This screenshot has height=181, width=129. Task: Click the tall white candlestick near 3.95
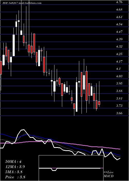tap(77, 97)
